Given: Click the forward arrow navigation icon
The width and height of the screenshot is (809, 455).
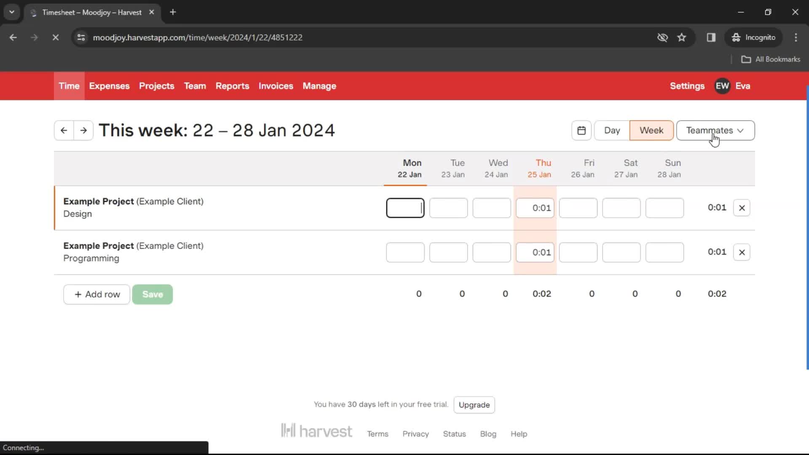Looking at the screenshot, I should point(83,130).
